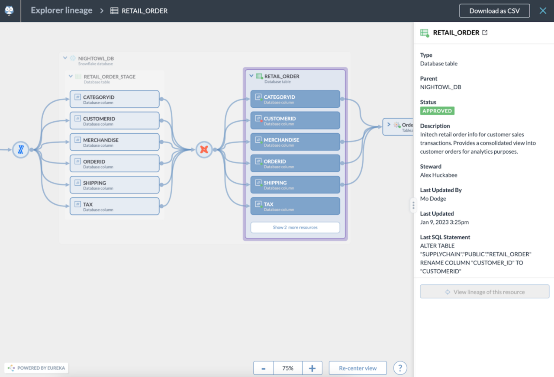Click Re-center view button
This screenshot has height=377, width=554.
click(358, 368)
